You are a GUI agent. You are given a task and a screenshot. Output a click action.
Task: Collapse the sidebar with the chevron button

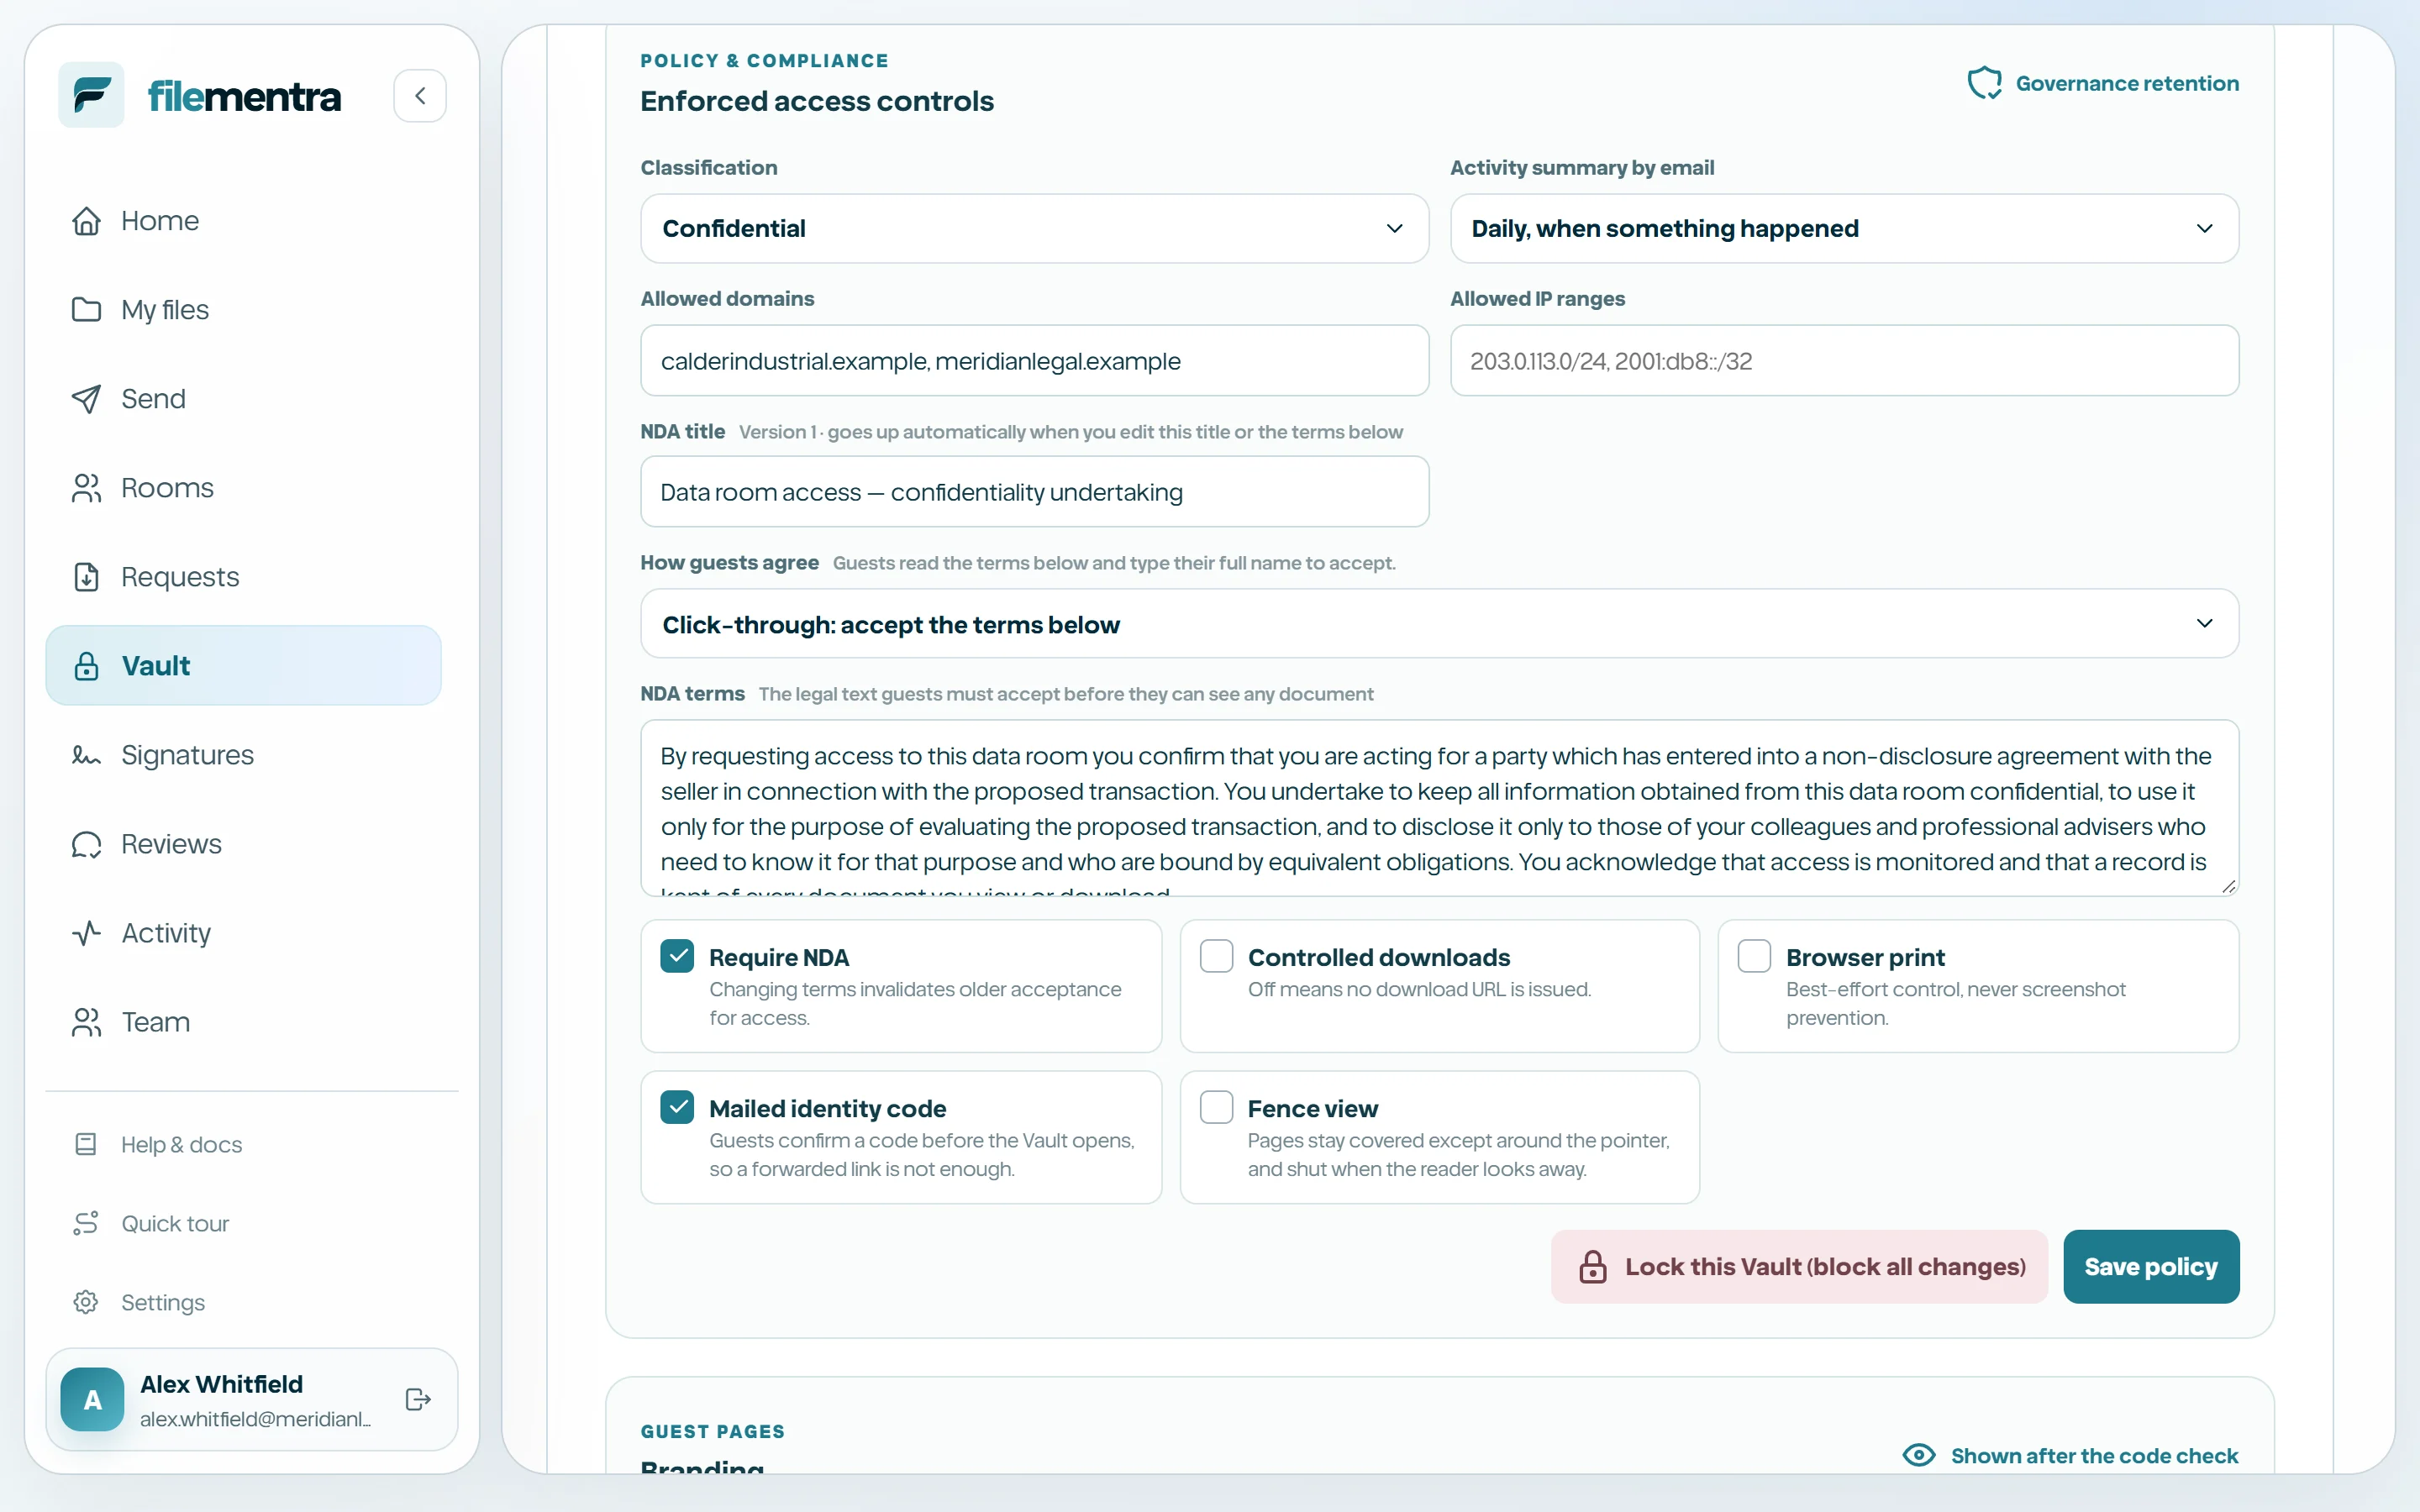pos(420,96)
